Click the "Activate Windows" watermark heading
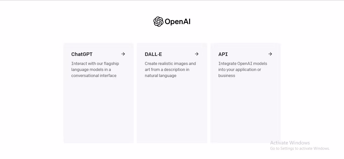 (290, 143)
